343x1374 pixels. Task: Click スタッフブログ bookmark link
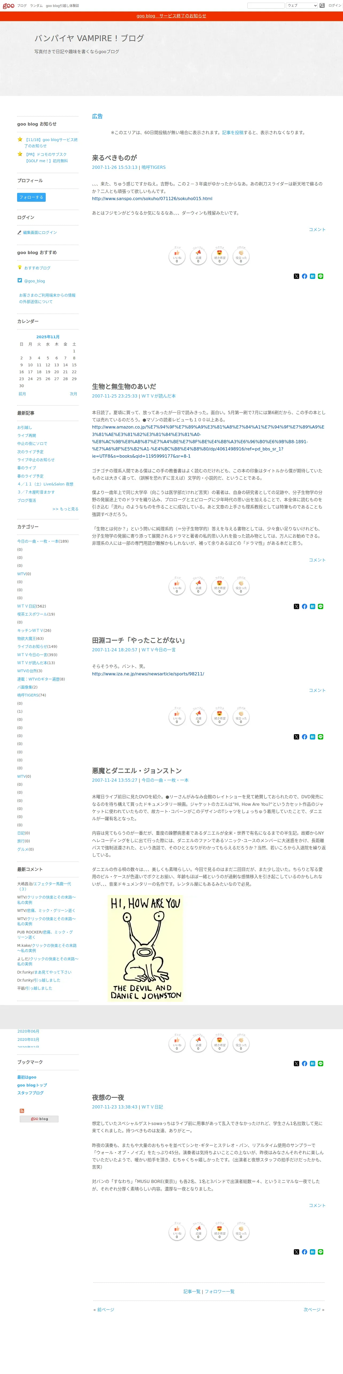(30, 1093)
